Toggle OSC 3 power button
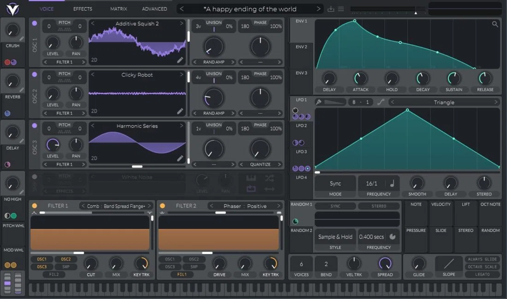This screenshot has width=507, height=299. (x=34, y=126)
